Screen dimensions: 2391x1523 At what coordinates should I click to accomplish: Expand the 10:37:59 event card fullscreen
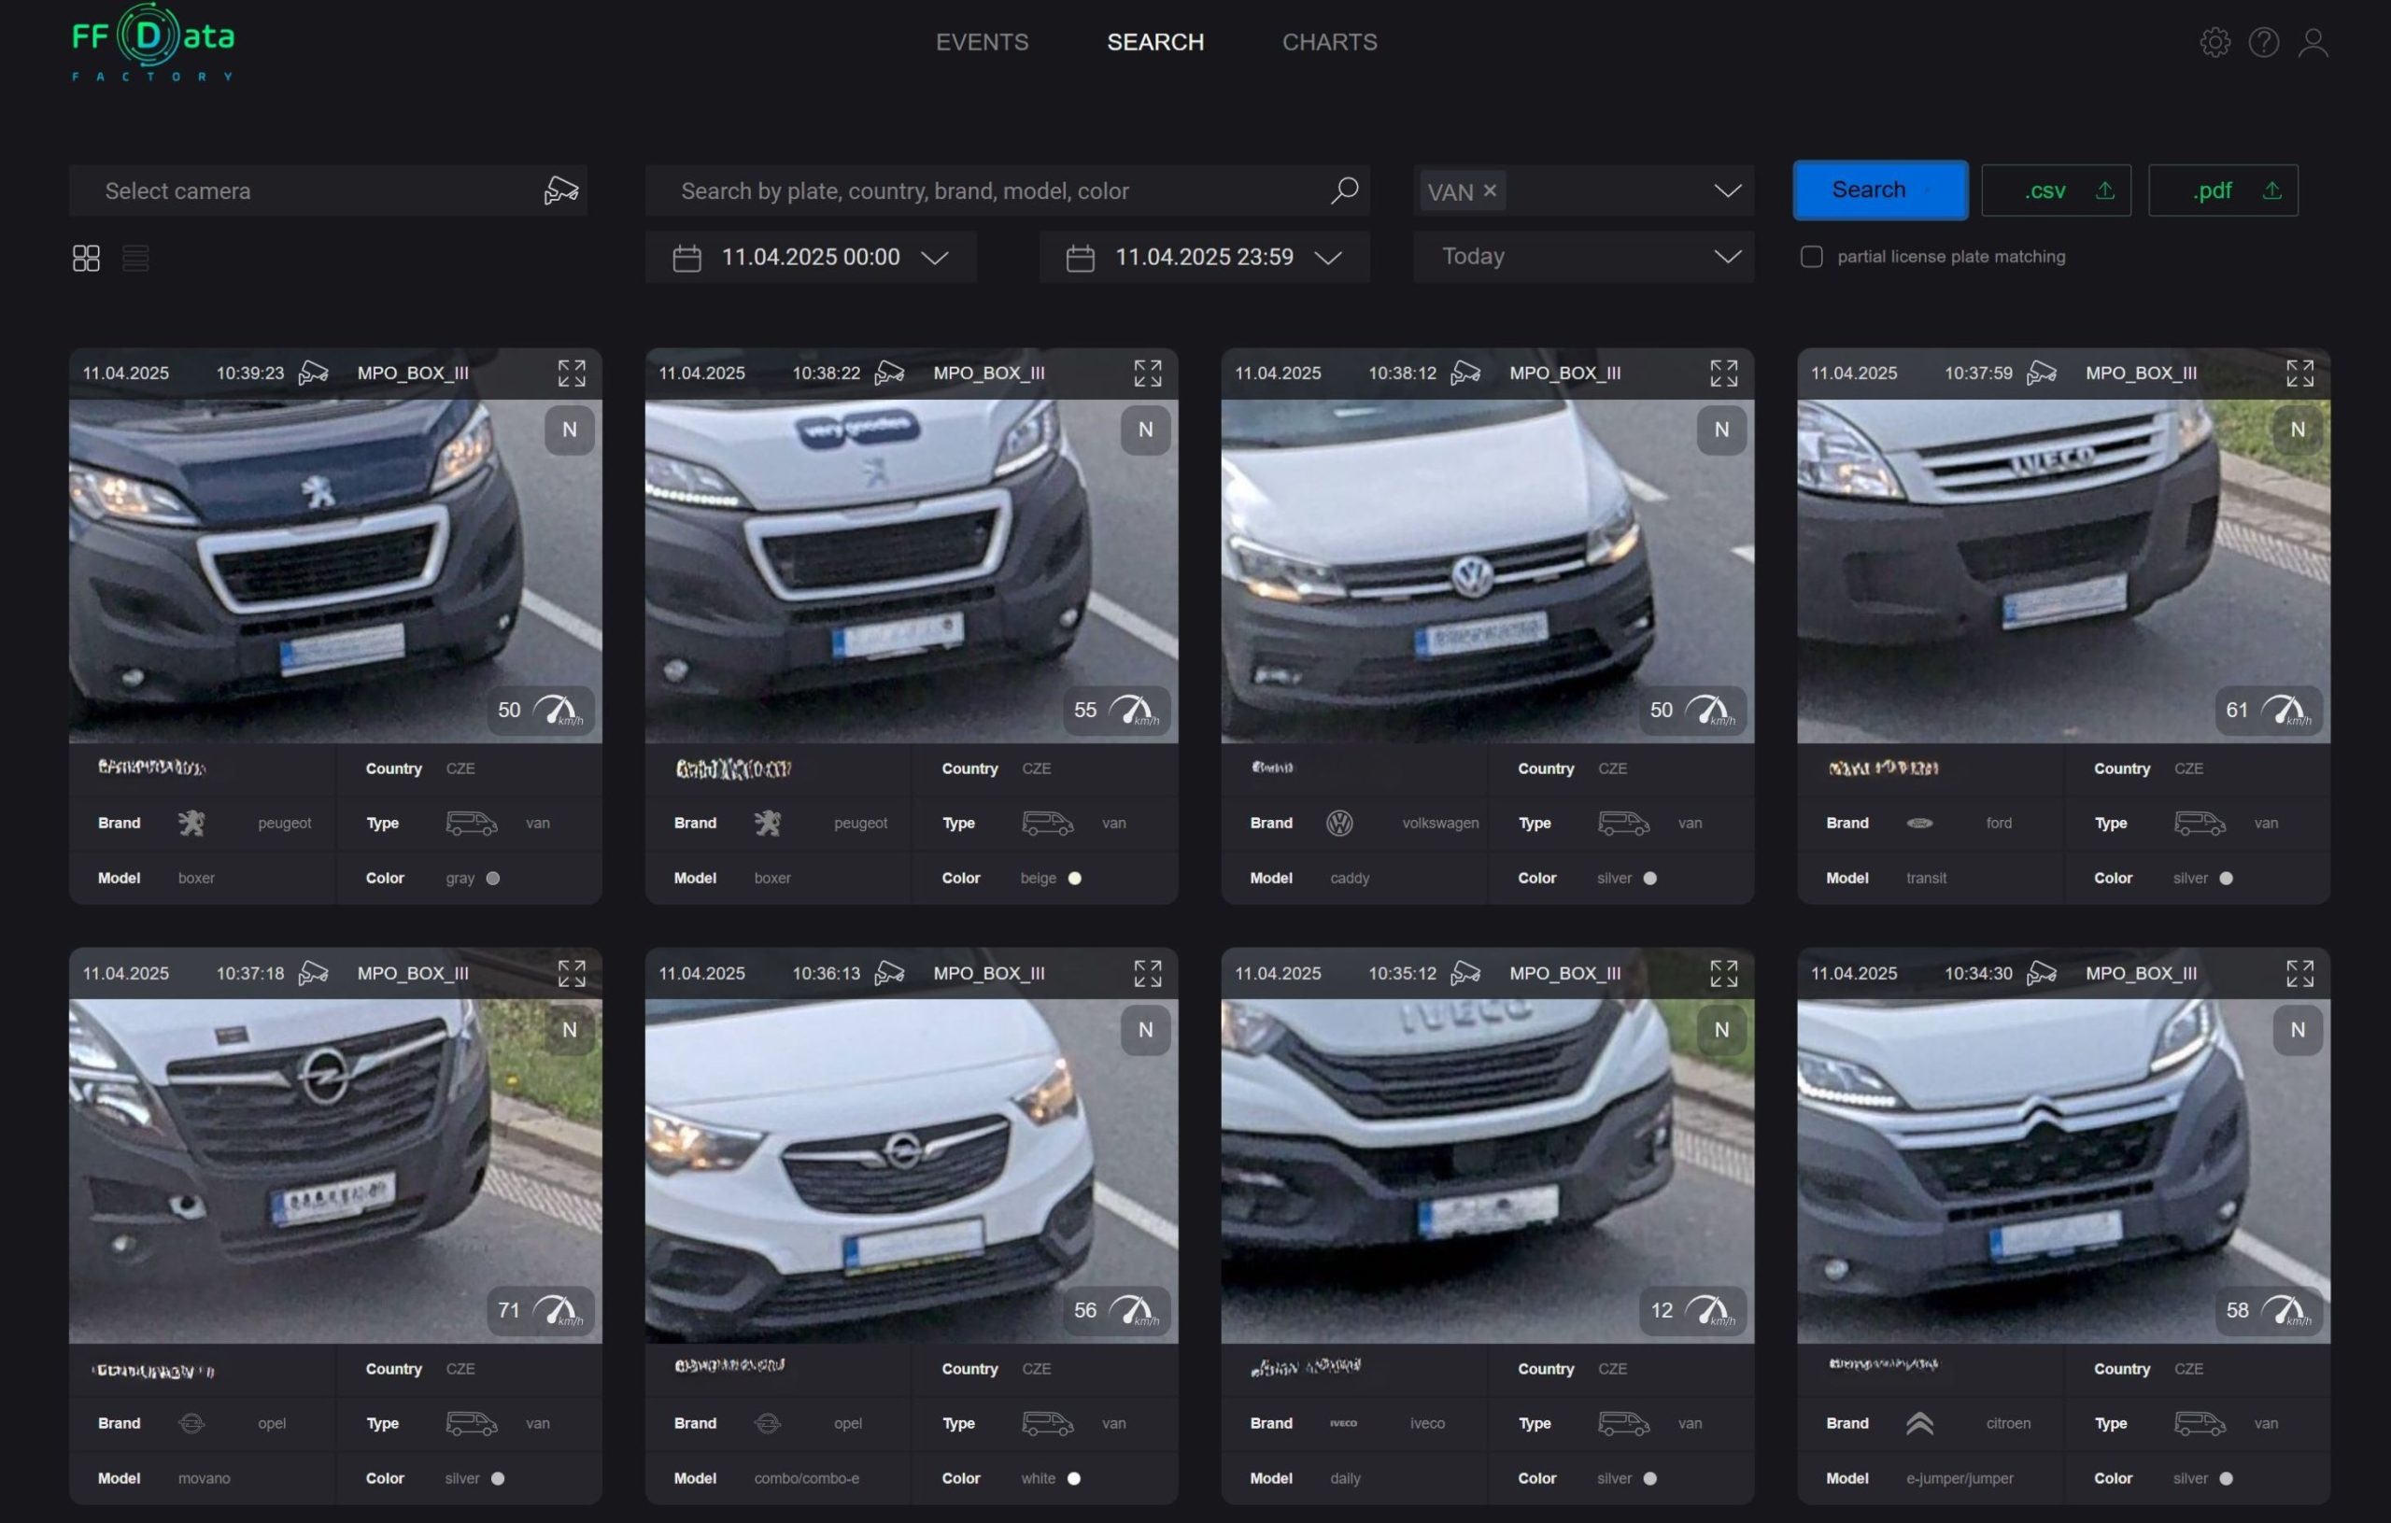(x=2299, y=374)
